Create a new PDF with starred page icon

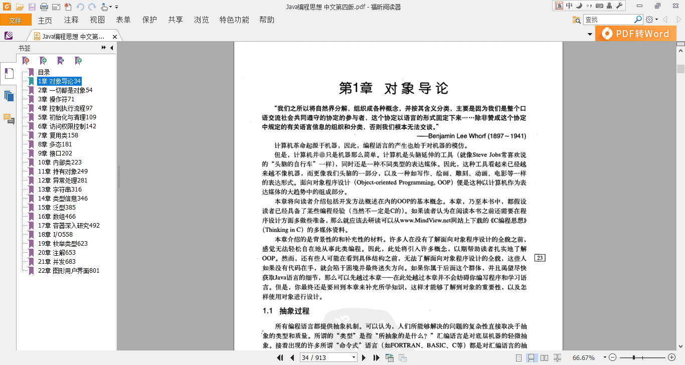(x=68, y=7)
